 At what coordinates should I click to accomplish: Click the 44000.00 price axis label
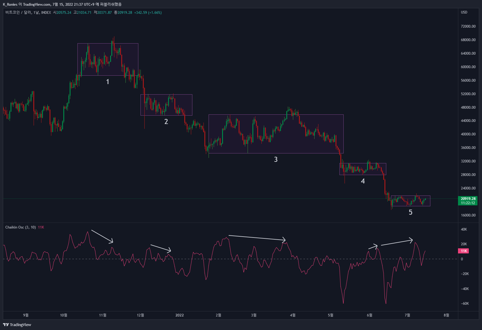coord(468,121)
